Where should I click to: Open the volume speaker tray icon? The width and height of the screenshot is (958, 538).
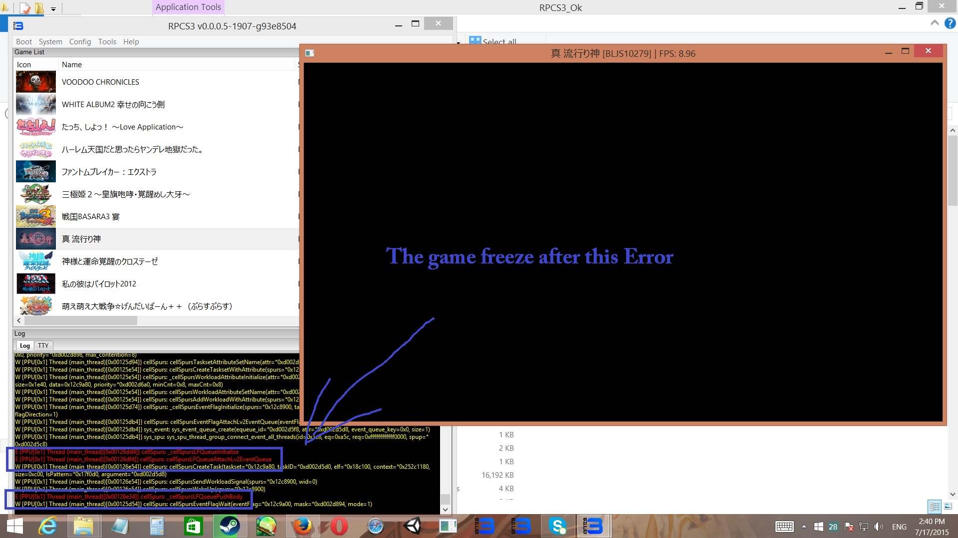879,527
